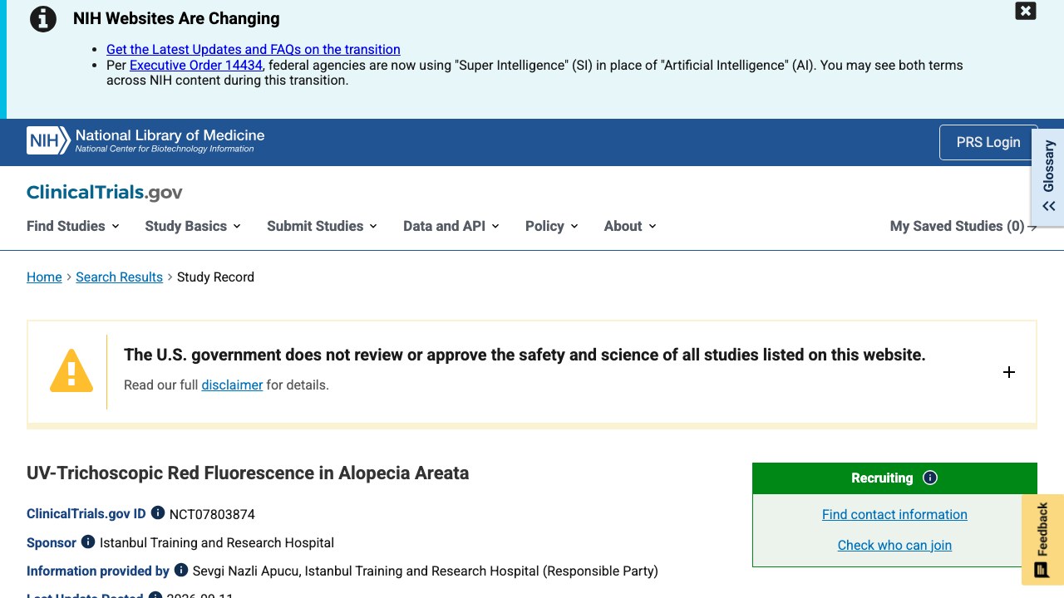Click info icon beside Sponsor label

[x=88, y=542]
